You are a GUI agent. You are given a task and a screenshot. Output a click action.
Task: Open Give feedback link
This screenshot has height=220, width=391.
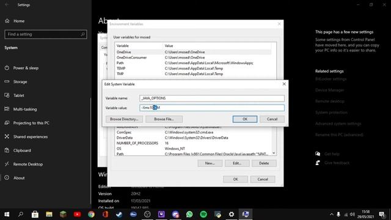point(337,163)
